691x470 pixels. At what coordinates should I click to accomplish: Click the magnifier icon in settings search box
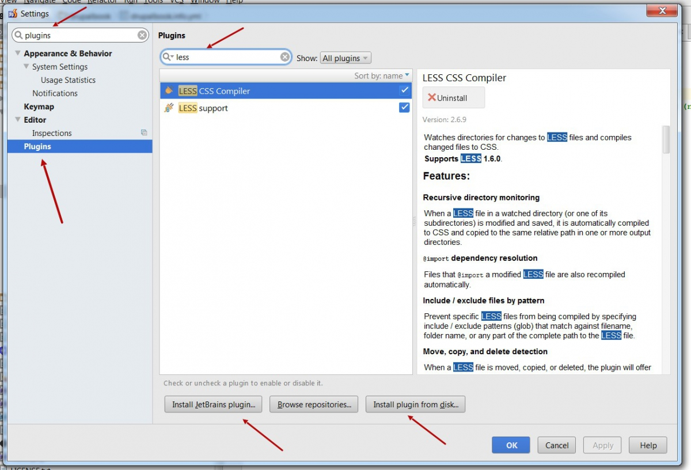pos(18,35)
